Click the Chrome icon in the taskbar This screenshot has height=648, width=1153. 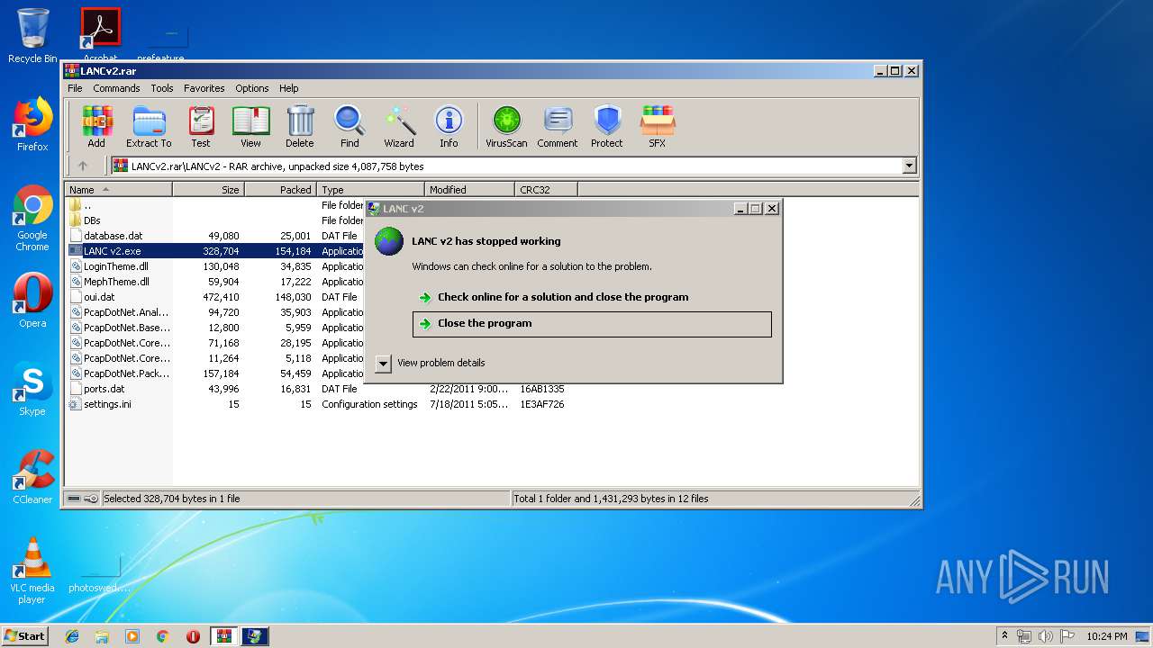point(162,636)
